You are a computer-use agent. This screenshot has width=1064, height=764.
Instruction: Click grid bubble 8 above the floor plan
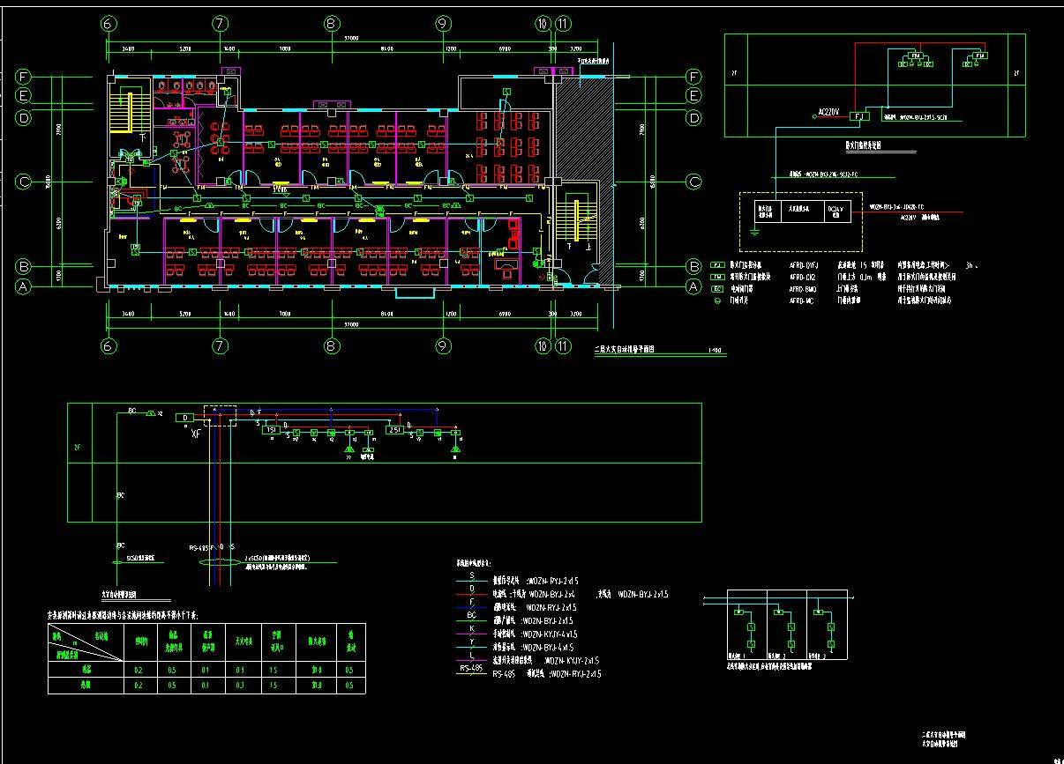coord(332,24)
